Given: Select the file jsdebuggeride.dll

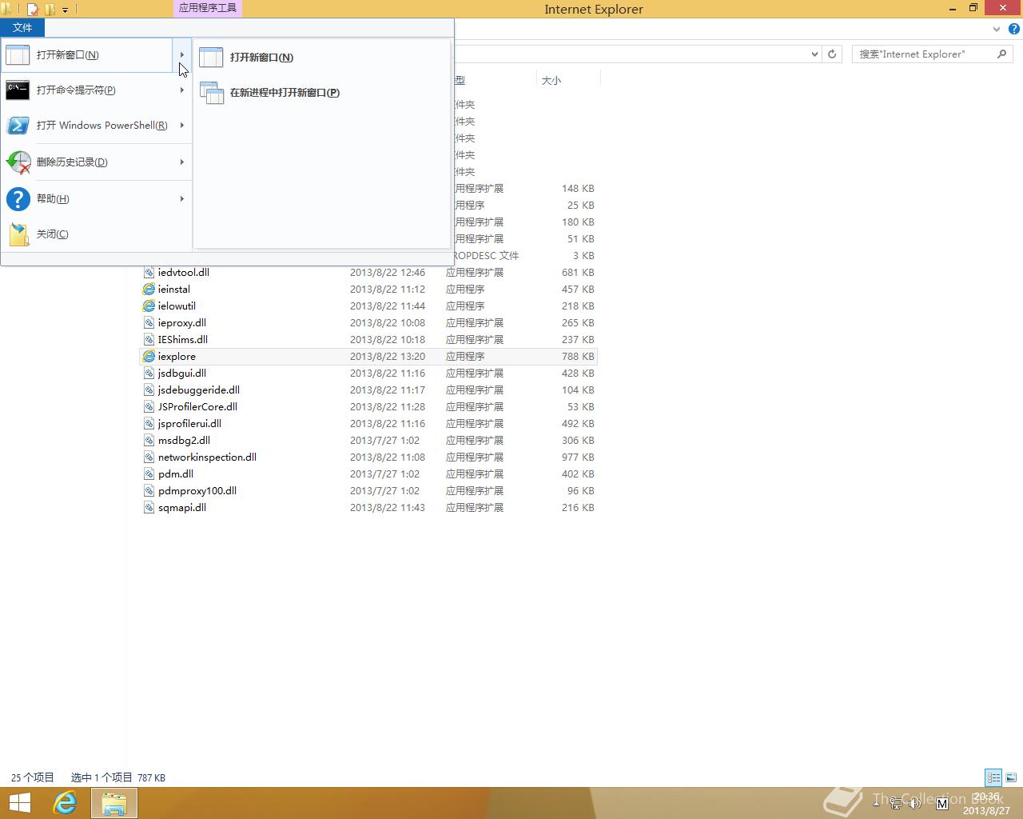Looking at the screenshot, I should [199, 390].
